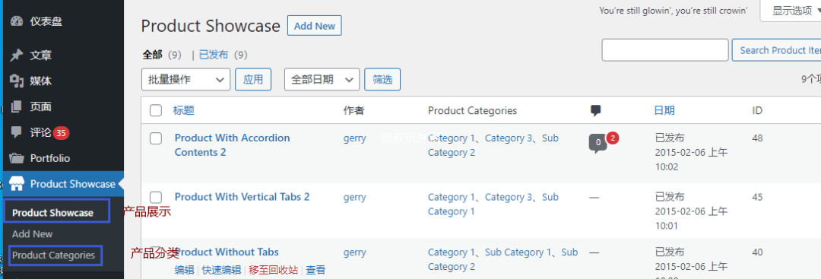Image resolution: width=821 pixels, height=279 pixels.
Task: Select the Add New submenu item in sidebar
Action: pos(33,234)
